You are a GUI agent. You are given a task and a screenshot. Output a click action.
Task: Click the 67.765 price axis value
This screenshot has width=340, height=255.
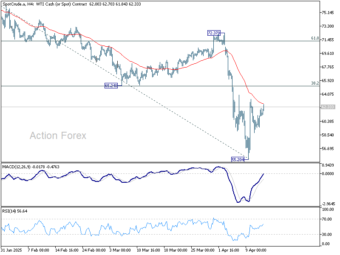point(328,67)
